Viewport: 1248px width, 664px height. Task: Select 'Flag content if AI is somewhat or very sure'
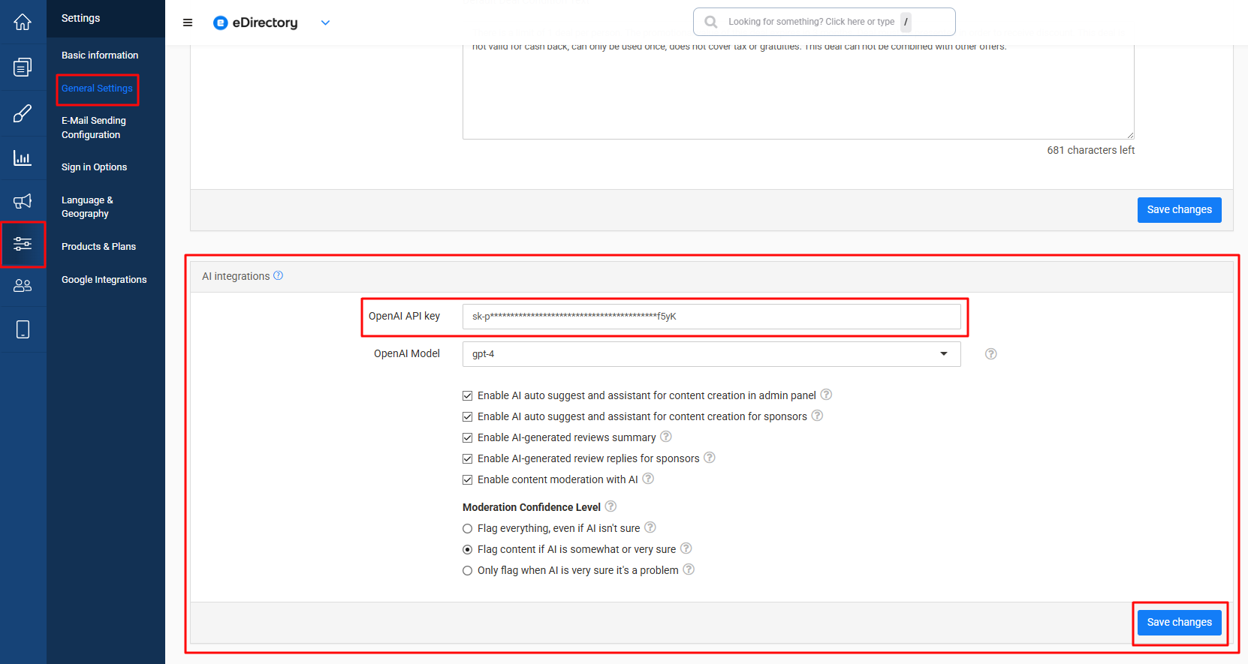coord(468,549)
